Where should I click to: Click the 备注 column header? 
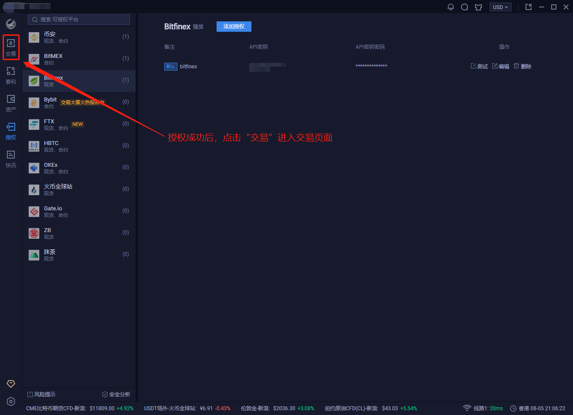point(170,47)
